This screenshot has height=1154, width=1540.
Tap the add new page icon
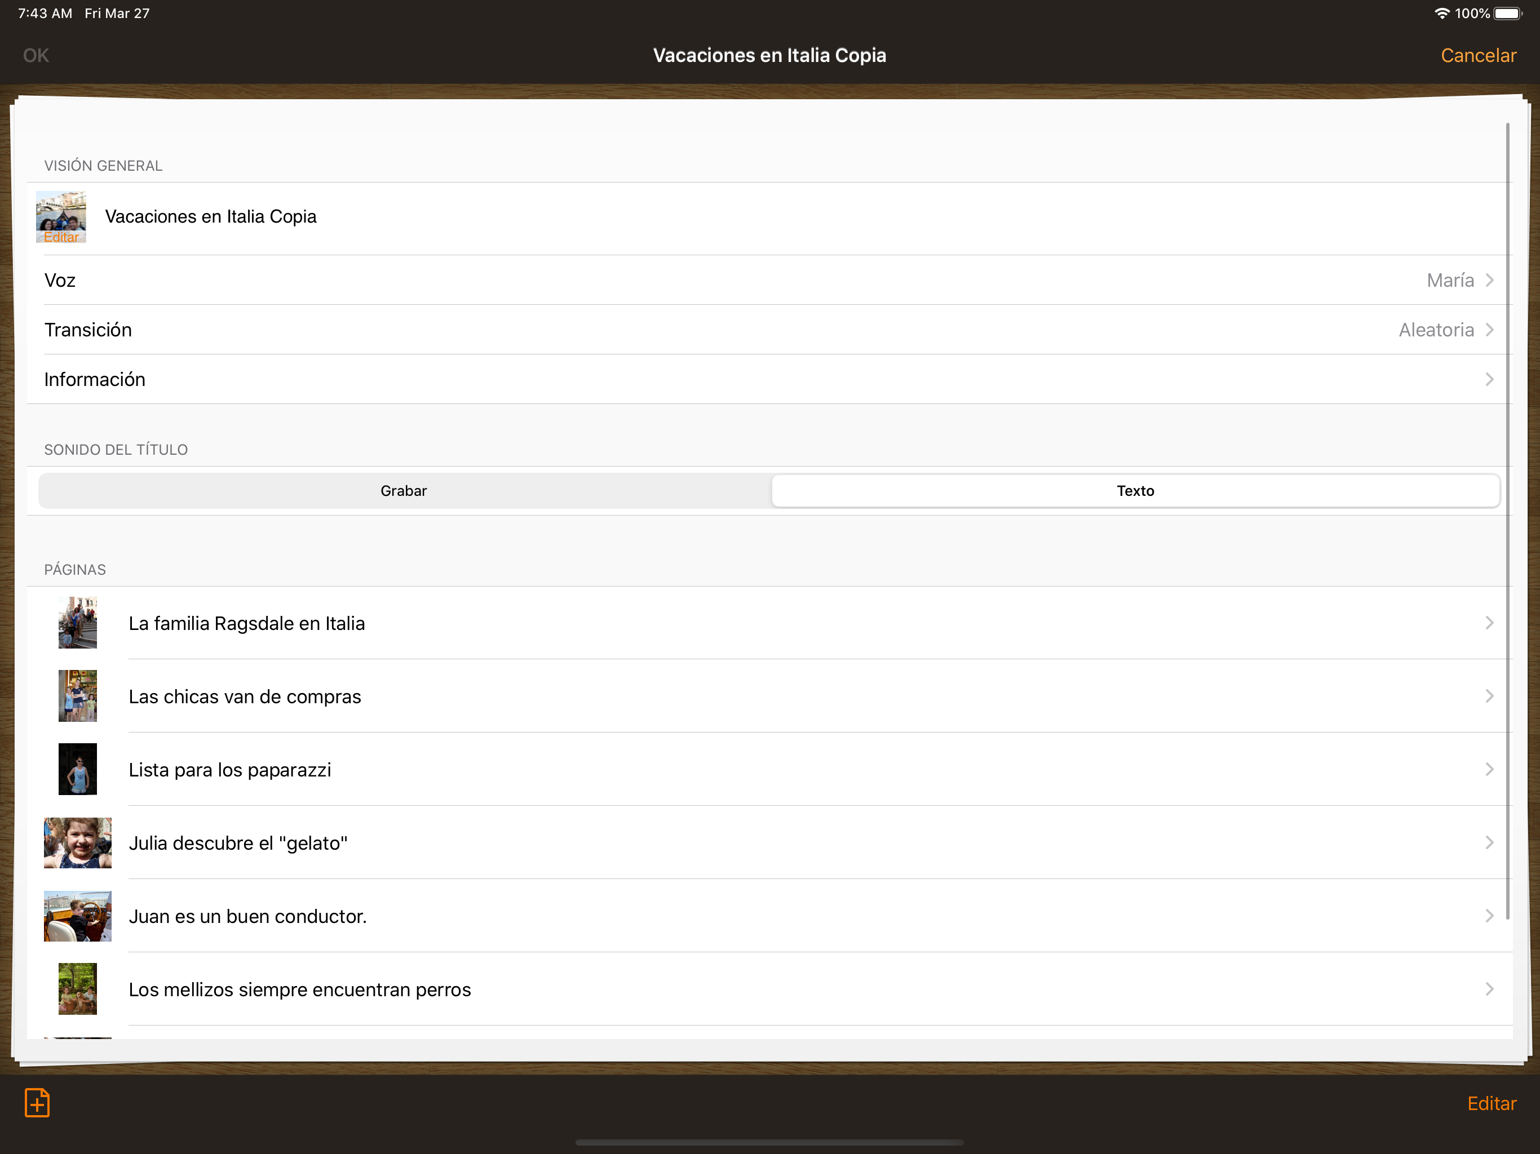(37, 1103)
